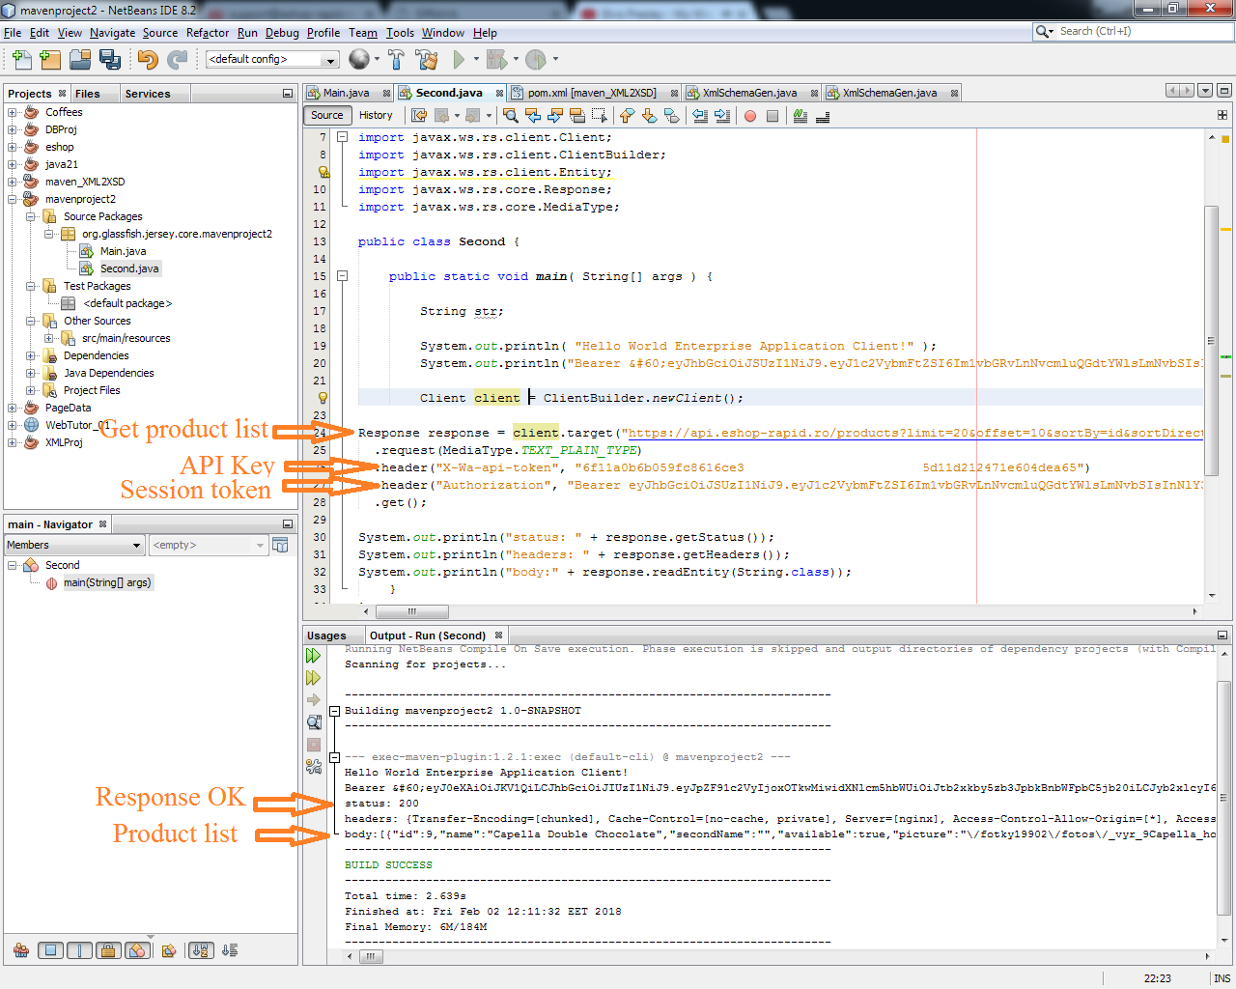Open the Members dropdown in Navigator
The image size is (1236, 989).
(x=74, y=546)
